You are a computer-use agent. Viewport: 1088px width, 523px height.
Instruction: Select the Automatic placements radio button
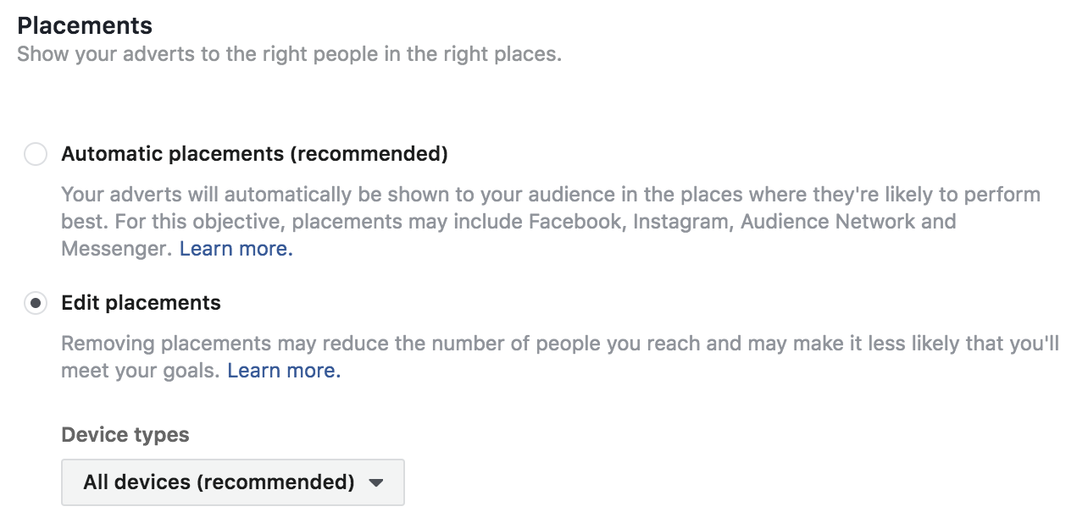36,155
